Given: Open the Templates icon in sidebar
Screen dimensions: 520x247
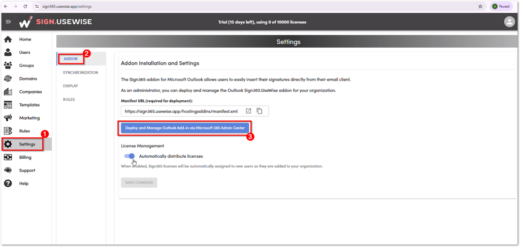Looking at the screenshot, I should [8, 105].
